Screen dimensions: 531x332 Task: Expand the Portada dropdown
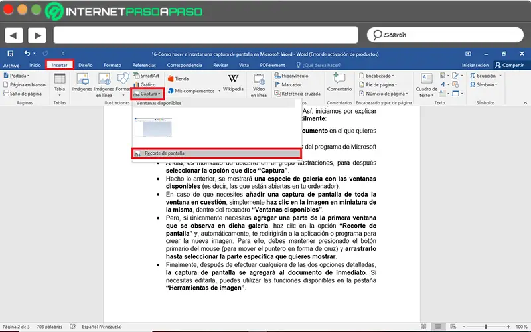coord(16,76)
